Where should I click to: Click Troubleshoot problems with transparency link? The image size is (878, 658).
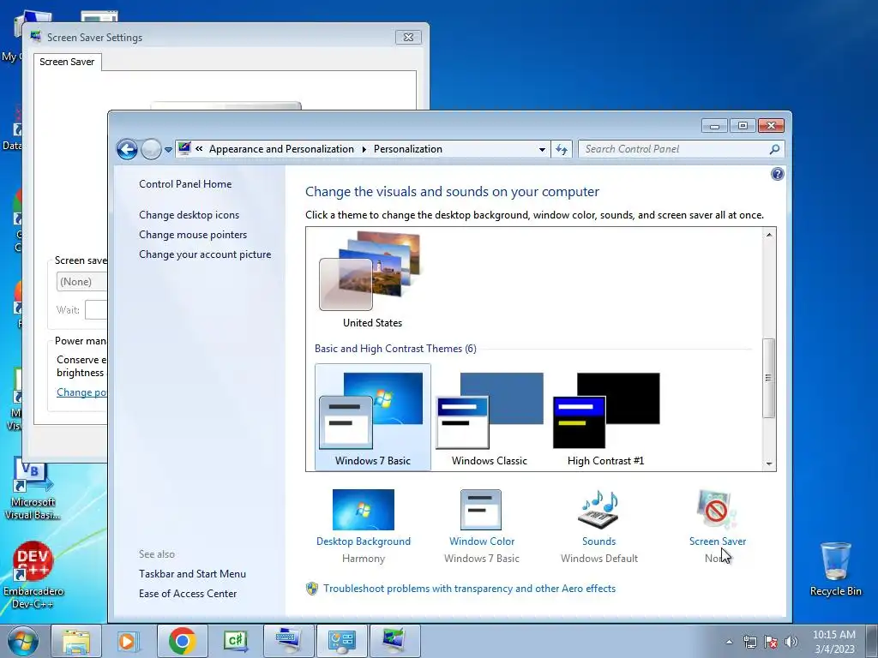click(469, 589)
